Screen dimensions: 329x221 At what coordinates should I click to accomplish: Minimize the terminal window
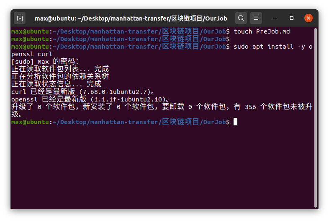click(x=275, y=18)
